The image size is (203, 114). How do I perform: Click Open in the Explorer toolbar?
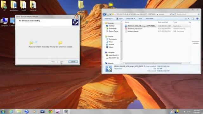[x=119, y=19]
